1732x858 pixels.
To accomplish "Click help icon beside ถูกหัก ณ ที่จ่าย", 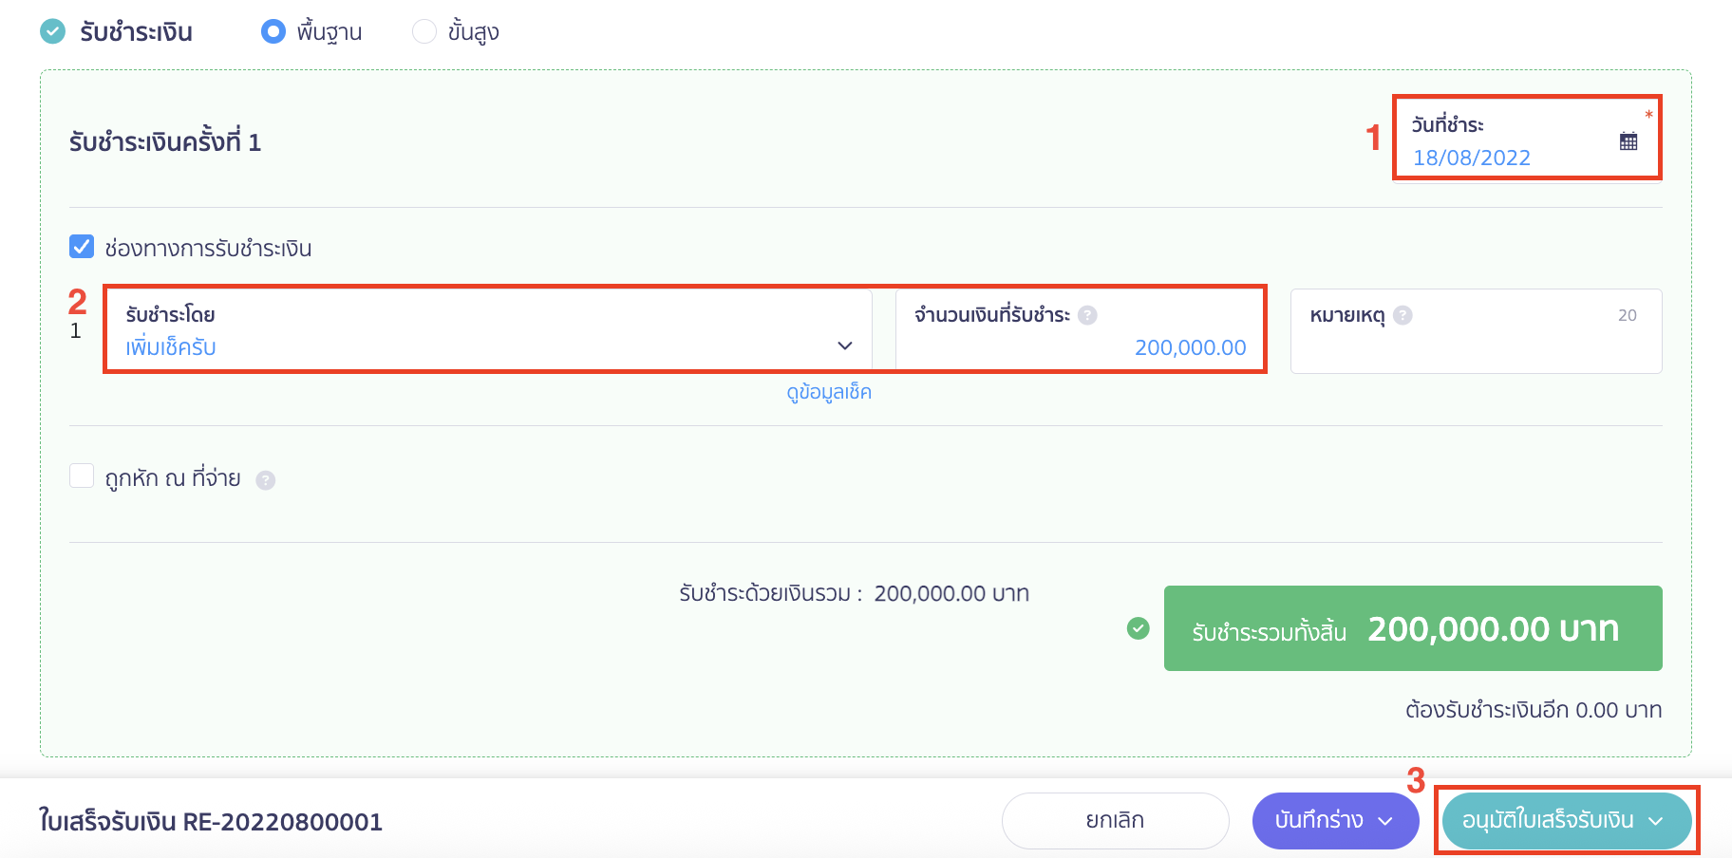I will 266,480.
